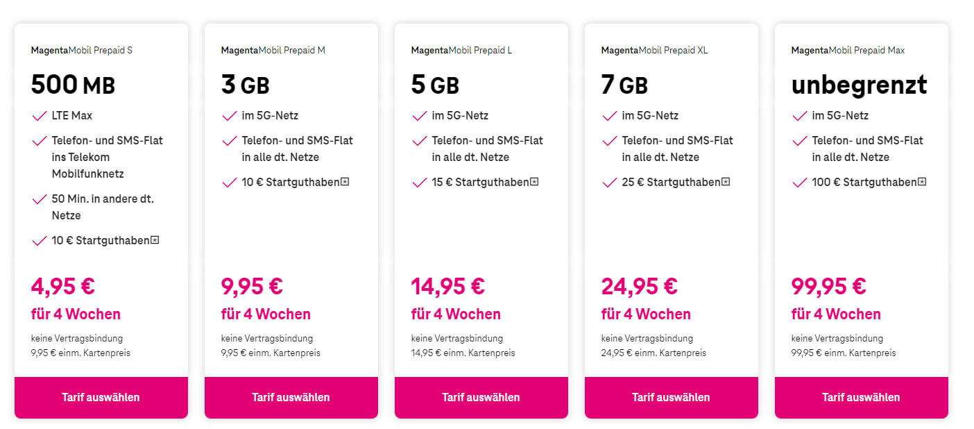This screenshot has width=974, height=429.
Task: Click the MagentaMobil Prepaid L title
Action: pyautogui.click(x=461, y=50)
